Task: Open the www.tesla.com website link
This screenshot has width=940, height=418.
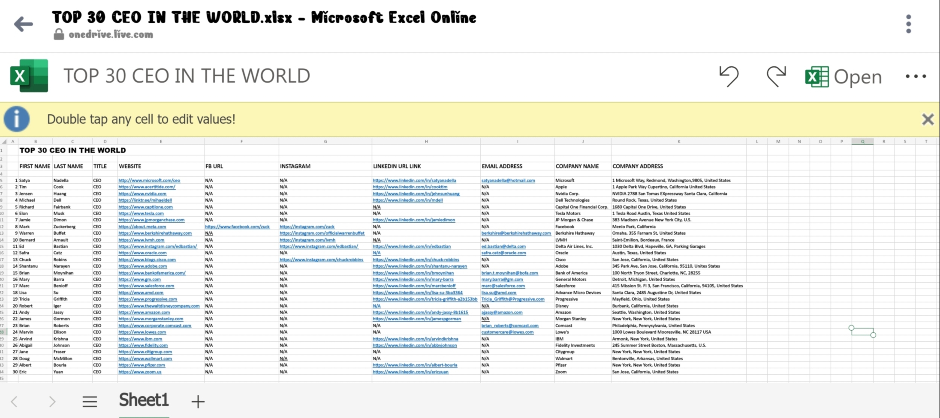Action: [141, 213]
